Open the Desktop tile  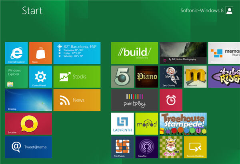[x=28, y=100]
